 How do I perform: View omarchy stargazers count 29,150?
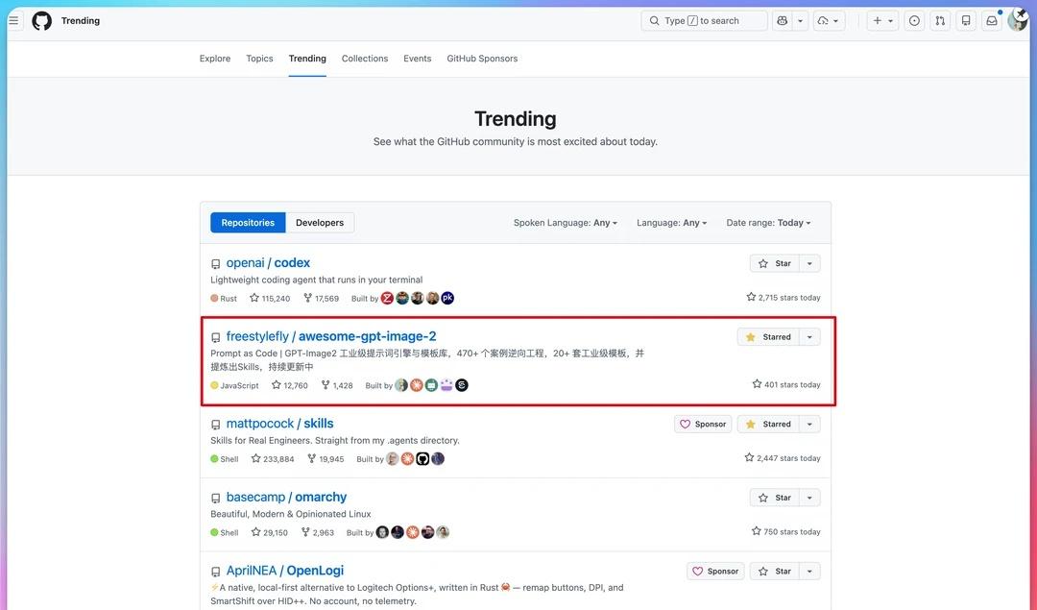(x=269, y=532)
